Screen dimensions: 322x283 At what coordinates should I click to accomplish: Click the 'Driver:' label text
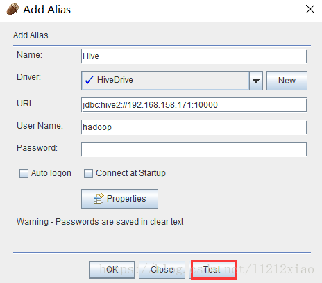pos(28,77)
